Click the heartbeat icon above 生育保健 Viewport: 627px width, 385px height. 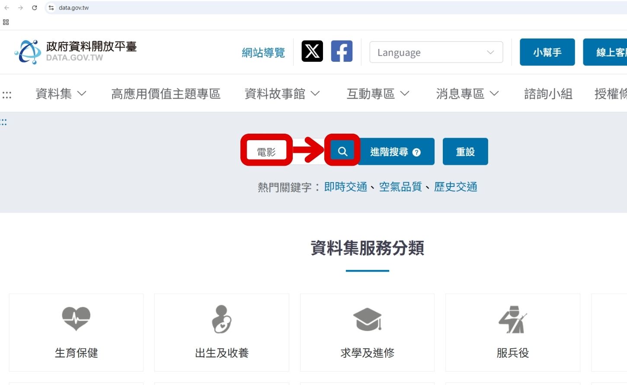click(x=76, y=319)
